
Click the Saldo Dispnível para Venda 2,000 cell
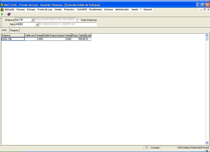tap(57, 39)
